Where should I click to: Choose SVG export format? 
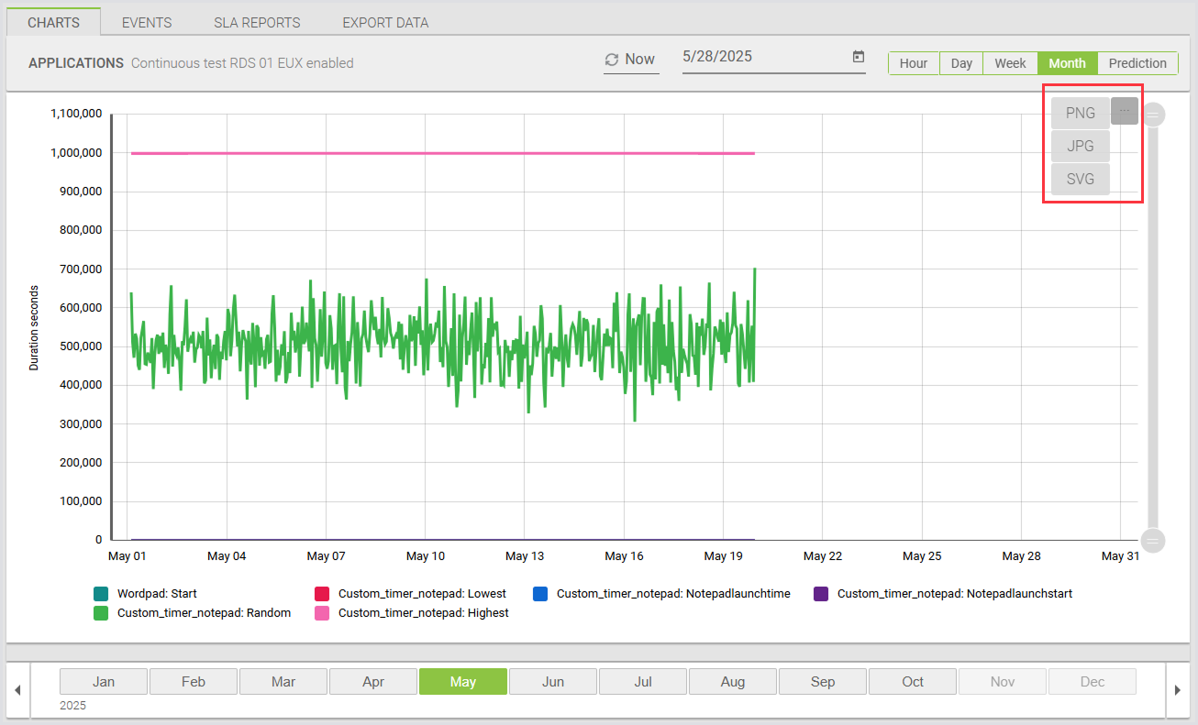click(x=1080, y=180)
